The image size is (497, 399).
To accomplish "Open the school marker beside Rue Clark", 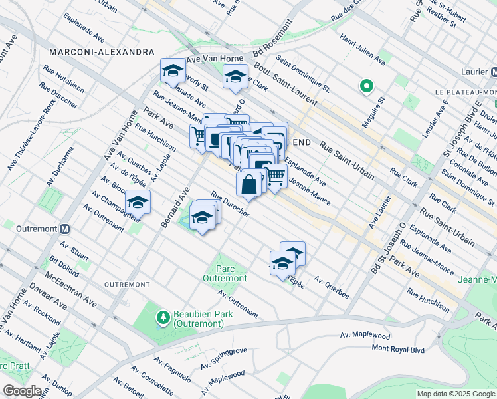I will (x=235, y=77).
